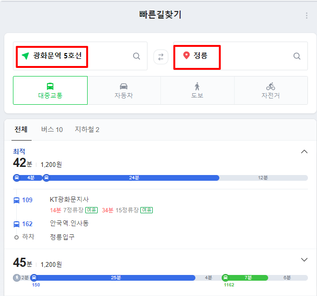Click the 34분 15정류장 arrival info
Viewport: 317px width, 296px height.
tap(120, 210)
